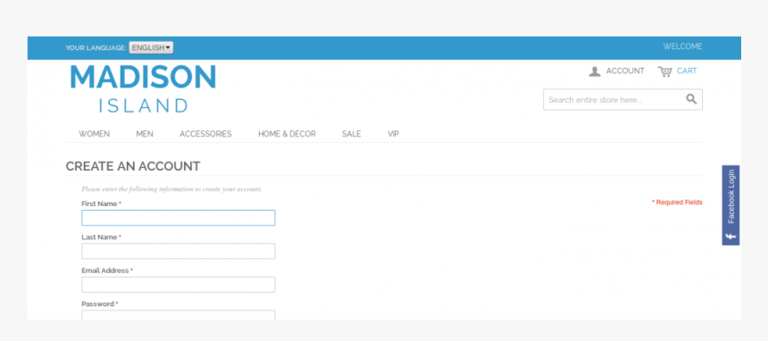Click the Email Address label
Viewport: 768px width, 341px height.
[105, 270]
